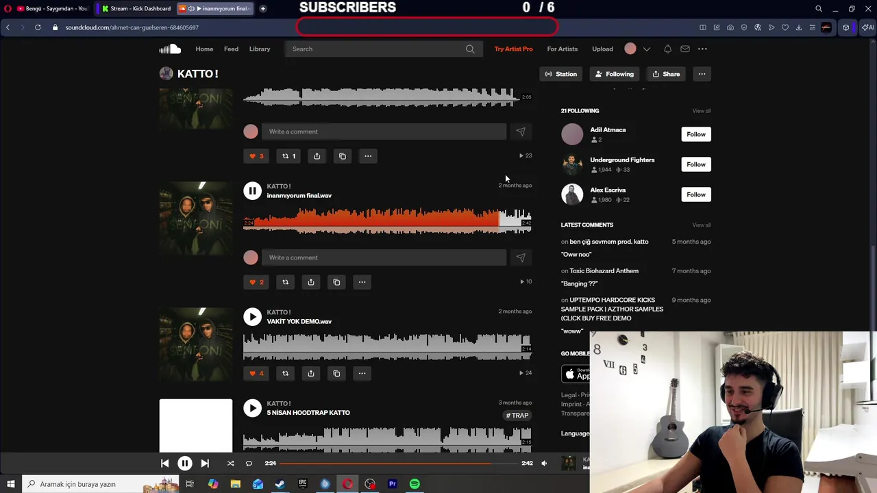View all 21 following
This screenshot has width=877, height=493.
pos(701,111)
